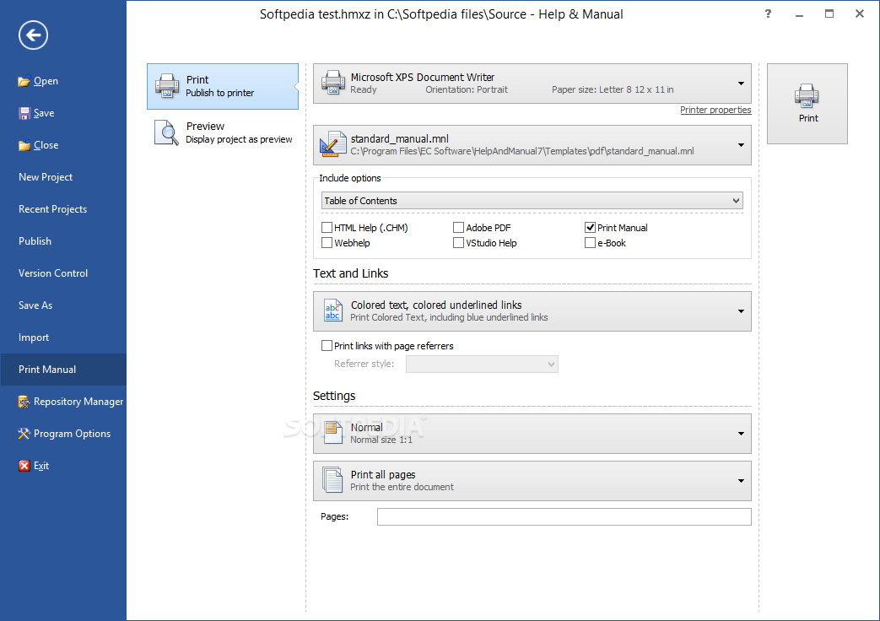Click the Normal size page icon

coord(332,433)
